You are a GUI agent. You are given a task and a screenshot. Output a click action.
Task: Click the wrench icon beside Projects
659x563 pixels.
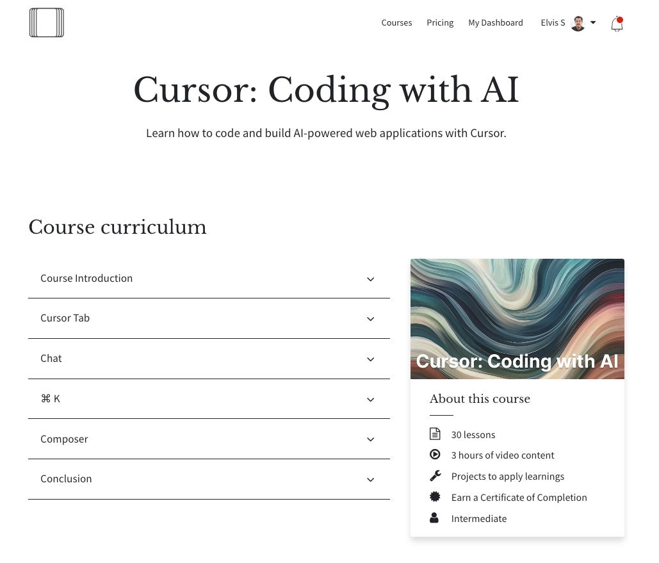pyautogui.click(x=435, y=475)
